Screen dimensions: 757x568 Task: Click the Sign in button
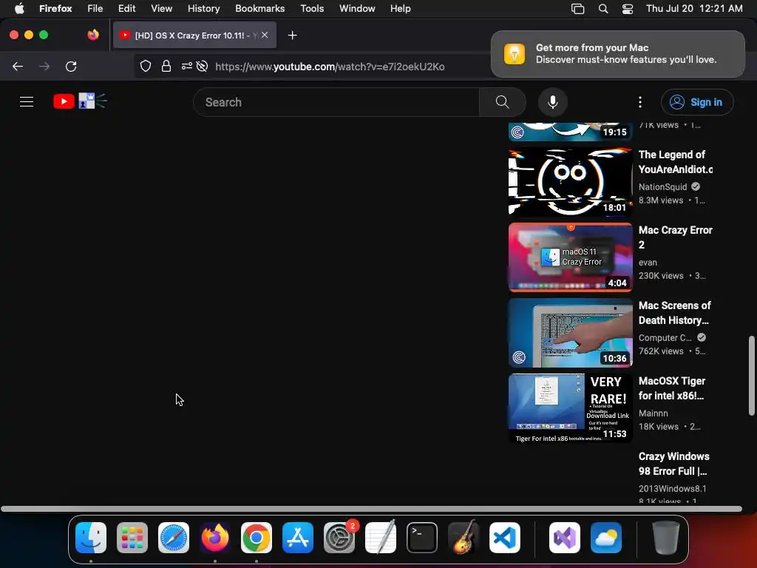pyautogui.click(x=697, y=102)
